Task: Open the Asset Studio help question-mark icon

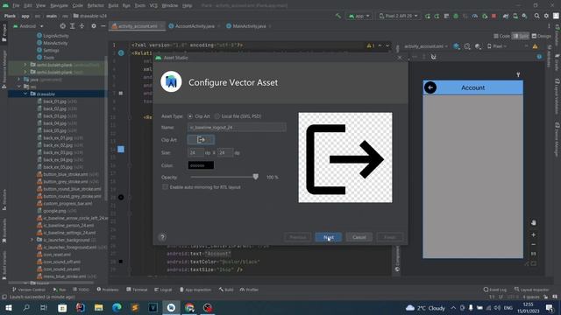Action: 162,237
